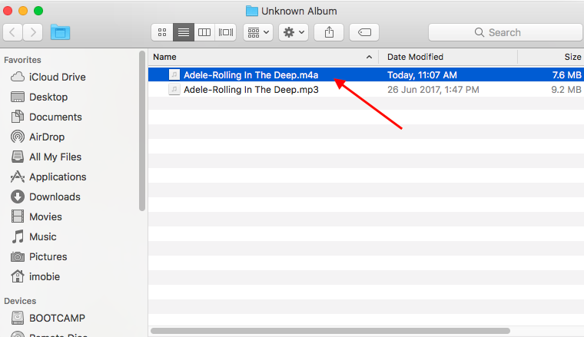Open the item arrangement dropdown
Image resolution: width=584 pixels, height=337 pixels.
[x=258, y=32]
